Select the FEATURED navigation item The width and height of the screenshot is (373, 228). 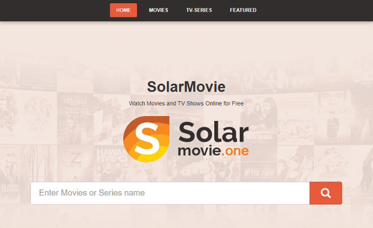[243, 10]
